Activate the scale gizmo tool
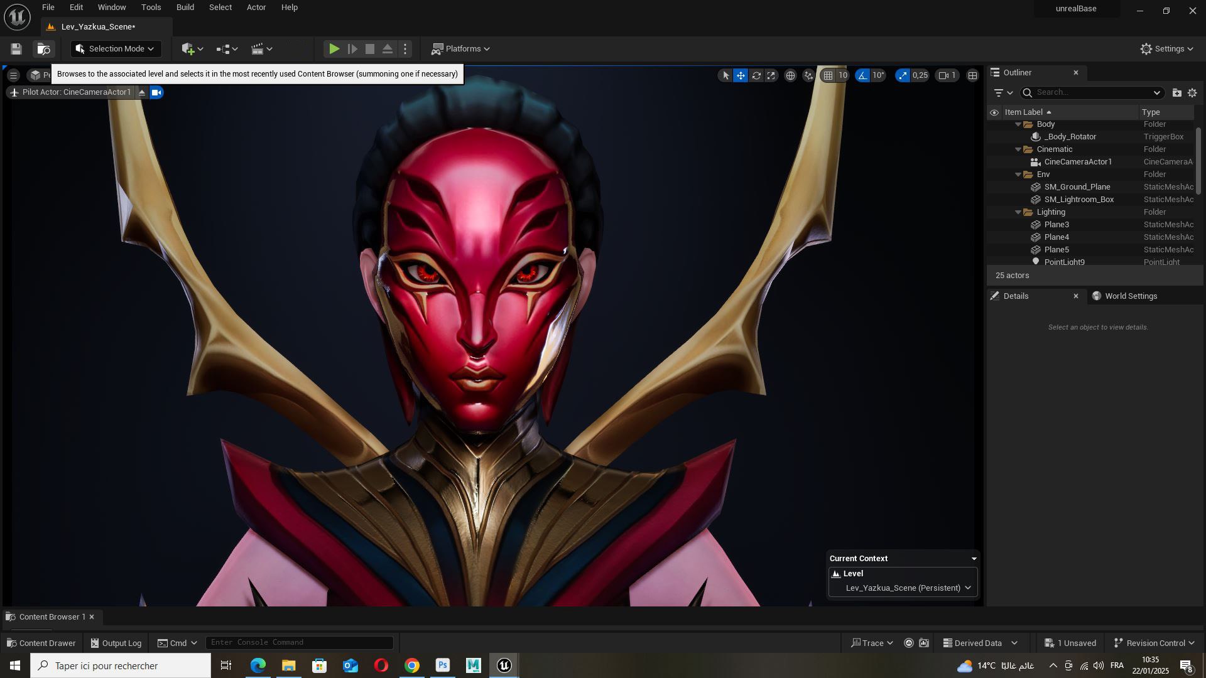 771,75
